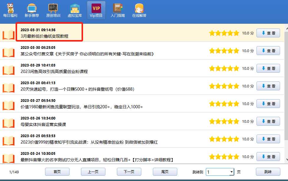The height and width of the screenshot is (181, 288).
Task: Click book icon for 2023闲鱼高效引流 course
Action: 9,70
